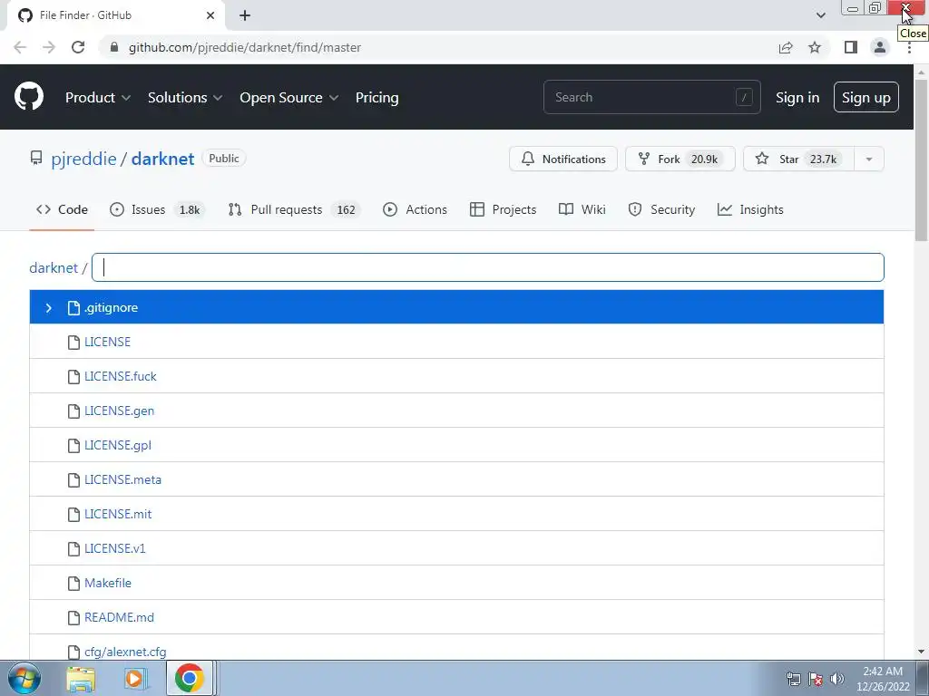Click scrollbar down arrow
This screenshot has width=929, height=696.
pos(921,652)
